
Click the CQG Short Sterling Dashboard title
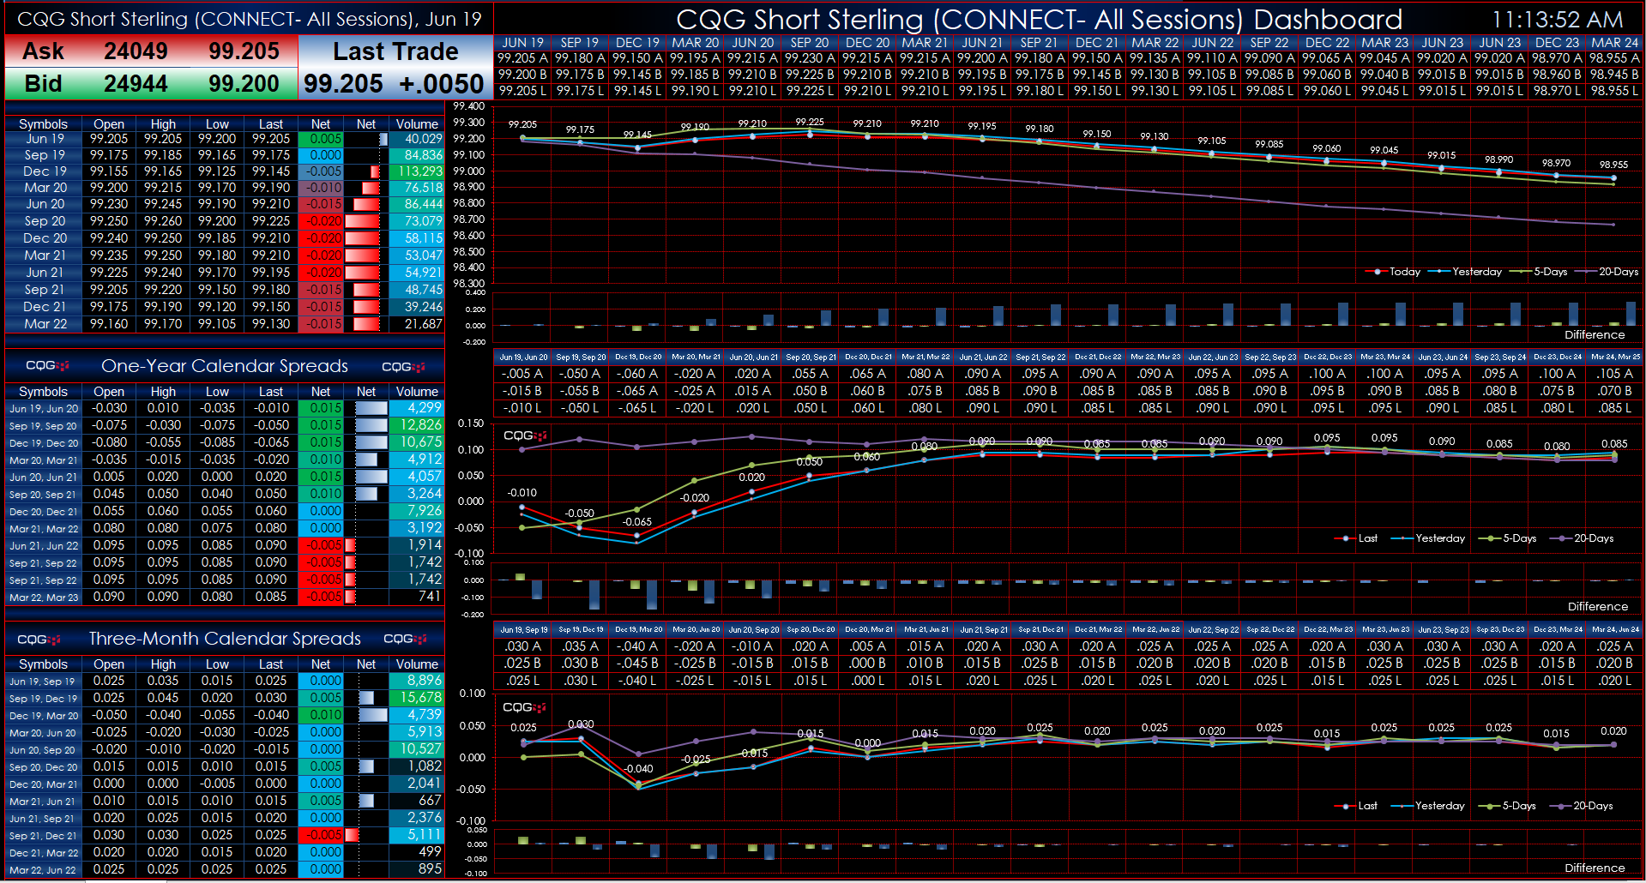tap(1039, 19)
